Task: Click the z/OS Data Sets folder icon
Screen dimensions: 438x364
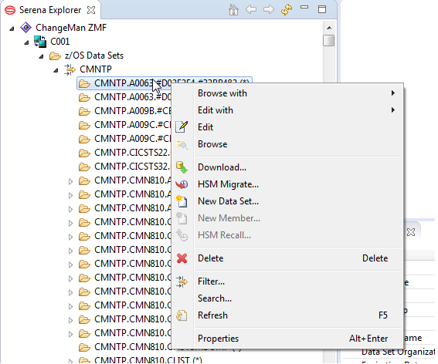Action: tap(55, 56)
